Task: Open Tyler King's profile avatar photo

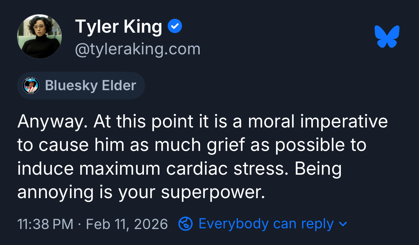Action: (39, 37)
